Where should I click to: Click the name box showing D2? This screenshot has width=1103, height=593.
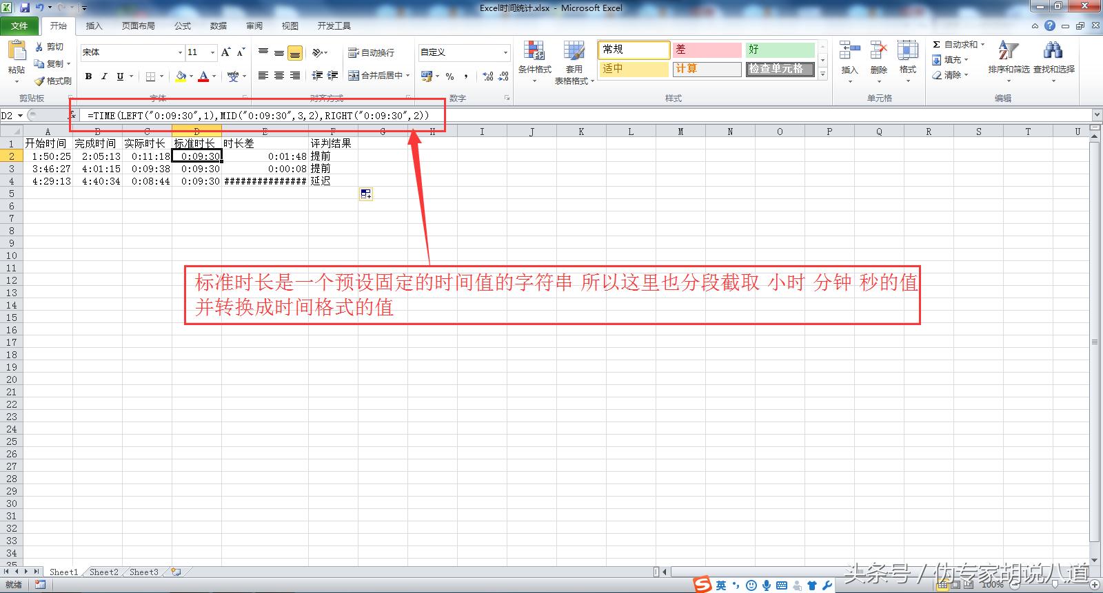12,115
